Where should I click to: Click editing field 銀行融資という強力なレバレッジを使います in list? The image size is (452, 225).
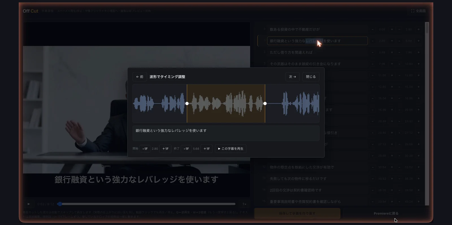point(317,41)
